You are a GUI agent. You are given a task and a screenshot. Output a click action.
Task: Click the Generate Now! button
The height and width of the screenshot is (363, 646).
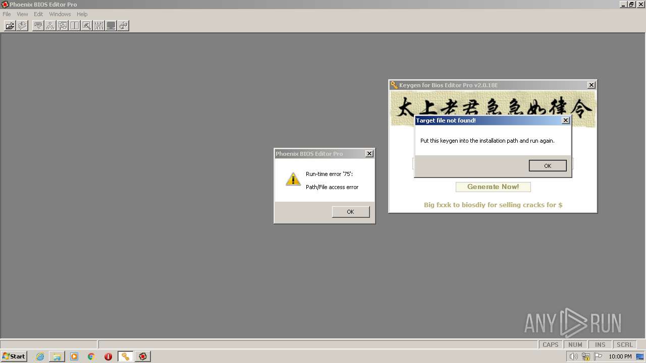[493, 187]
